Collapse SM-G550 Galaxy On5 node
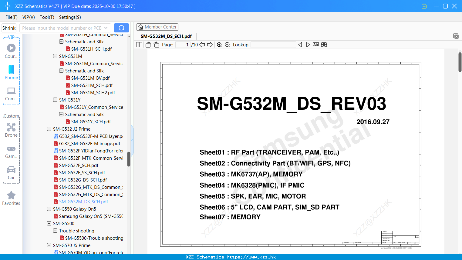Image resolution: width=462 pixels, height=260 pixels. [x=49, y=209]
